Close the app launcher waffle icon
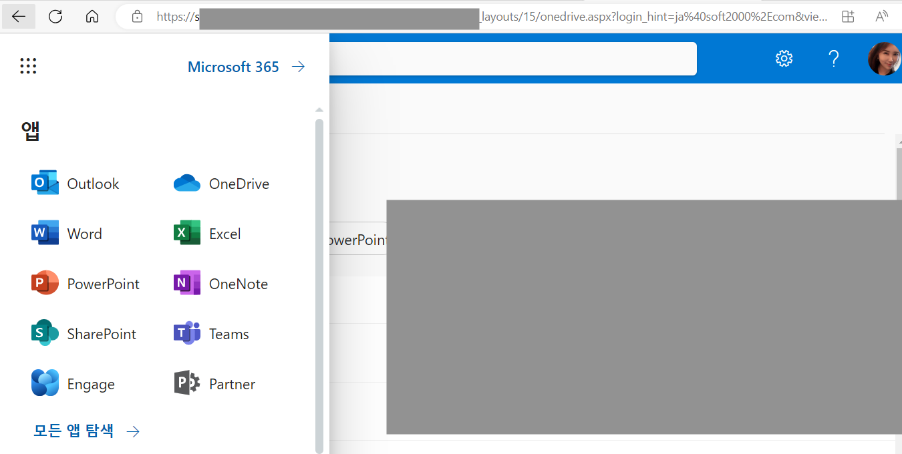This screenshot has height=454, width=902. [x=28, y=66]
